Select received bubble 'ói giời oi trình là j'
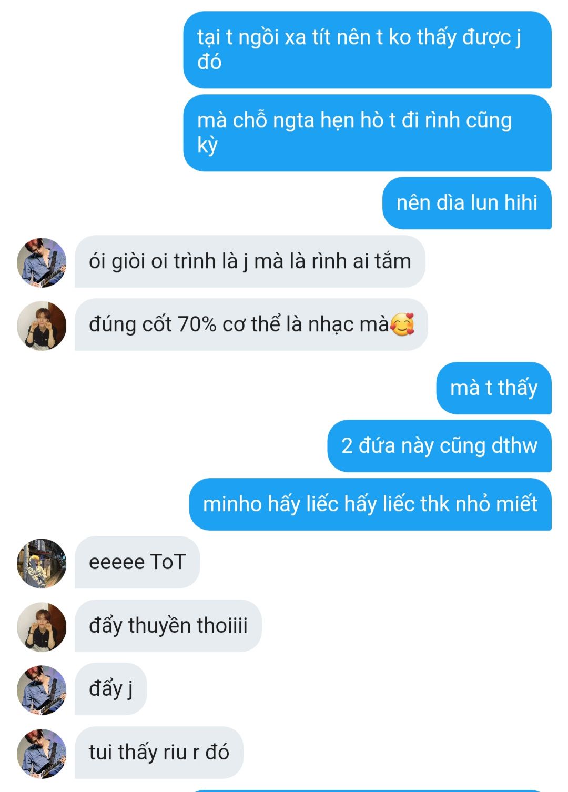 coord(250,261)
